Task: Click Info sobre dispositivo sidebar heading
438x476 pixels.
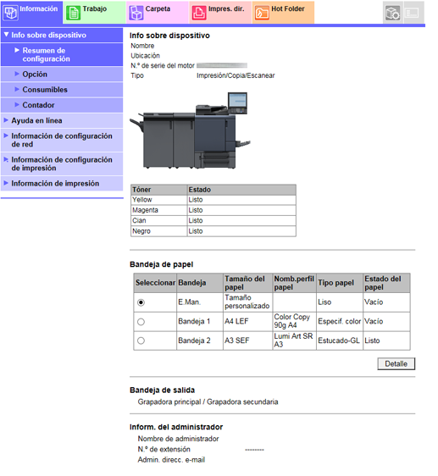Action: (62, 35)
